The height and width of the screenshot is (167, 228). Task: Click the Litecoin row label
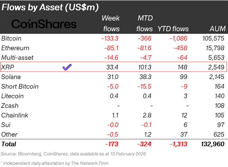point(12,96)
